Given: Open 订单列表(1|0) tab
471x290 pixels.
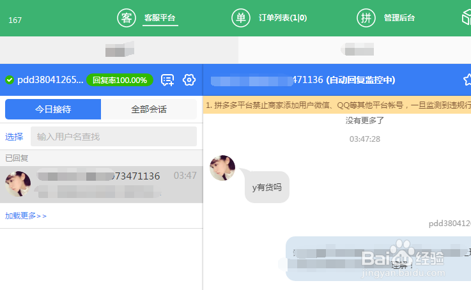Looking at the screenshot, I should point(282,18).
